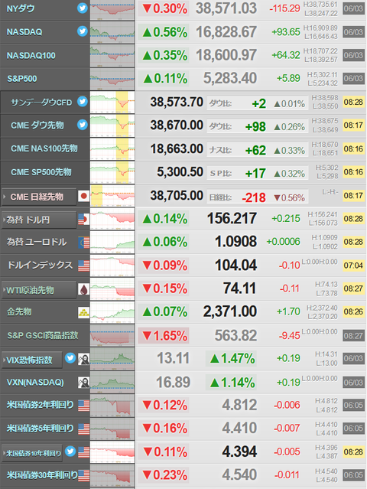The image size is (367, 489).
Task: Click the US-Japan flag beside 為替 ドル円
Action: coord(83,220)
